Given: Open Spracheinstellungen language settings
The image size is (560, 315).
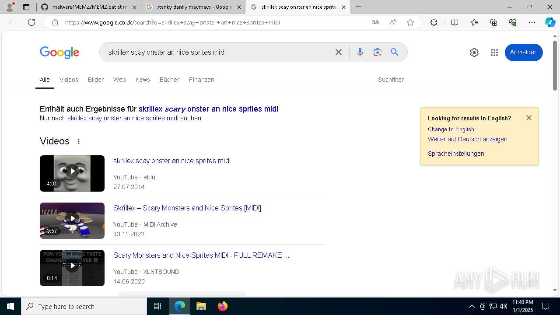Looking at the screenshot, I should (456, 154).
